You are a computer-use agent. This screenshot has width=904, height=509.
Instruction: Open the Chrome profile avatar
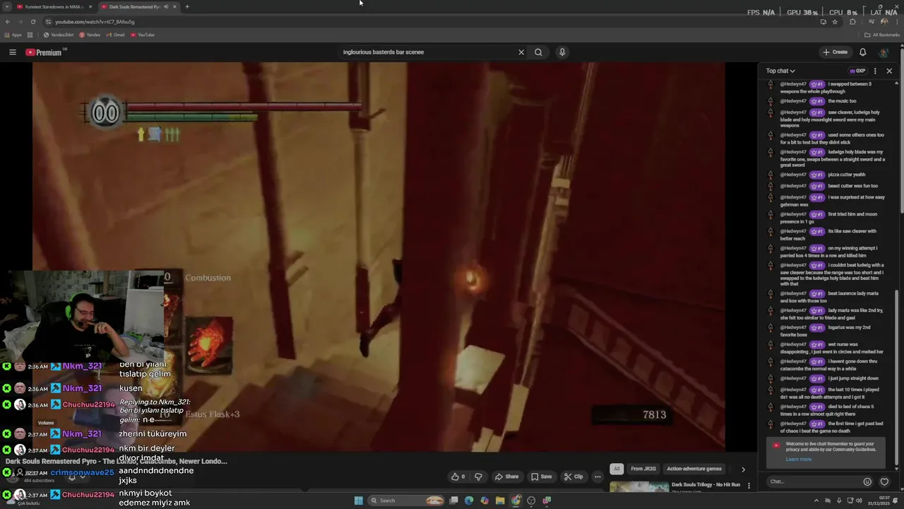(884, 22)
